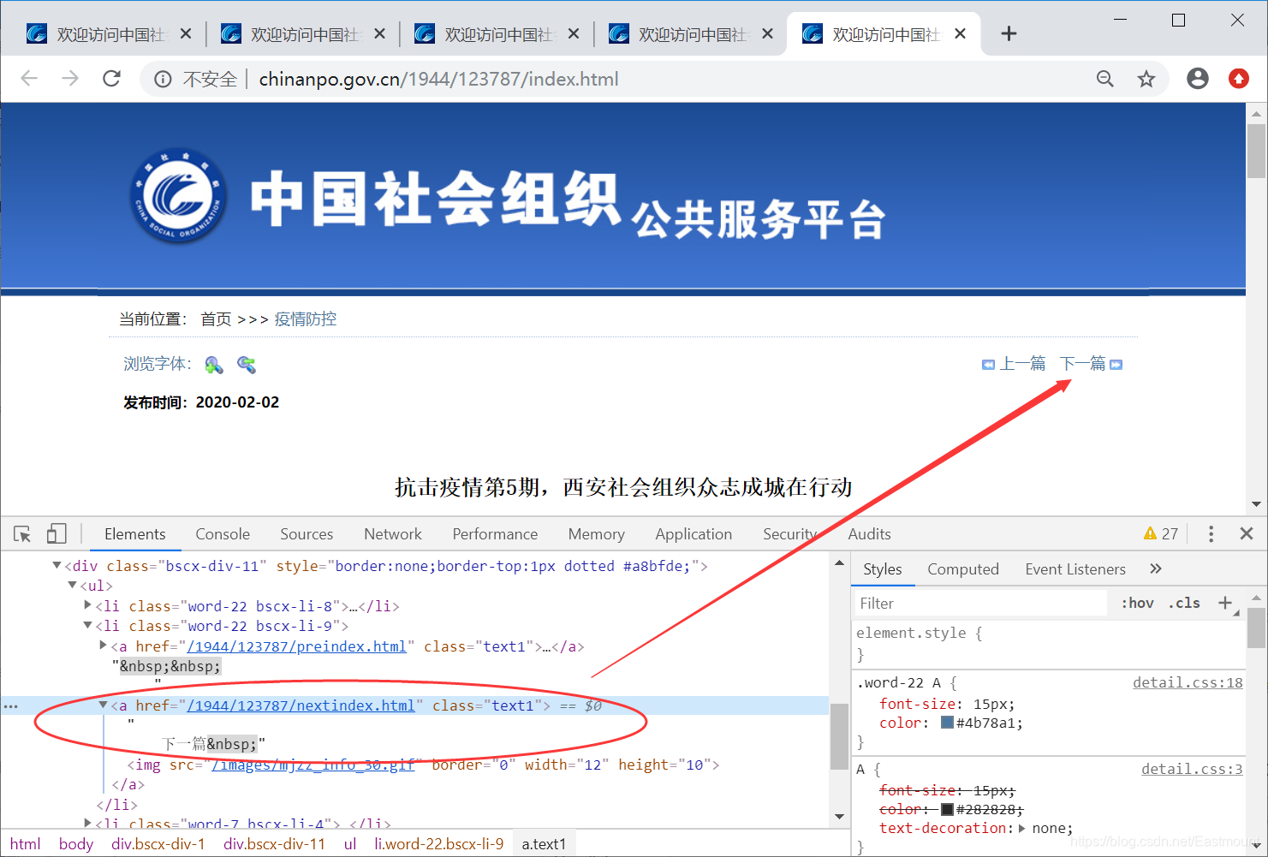Open the Performance tab in DevTools
Screen dimensions: 1268x857
click(x=495, y=534)
